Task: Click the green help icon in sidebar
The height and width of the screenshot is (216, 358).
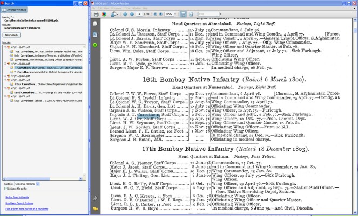Action: click(95, 45)
